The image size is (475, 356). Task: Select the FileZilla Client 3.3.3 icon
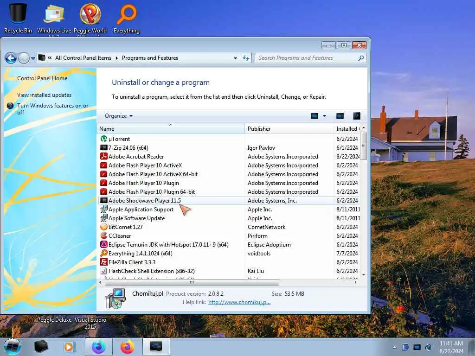103,262
